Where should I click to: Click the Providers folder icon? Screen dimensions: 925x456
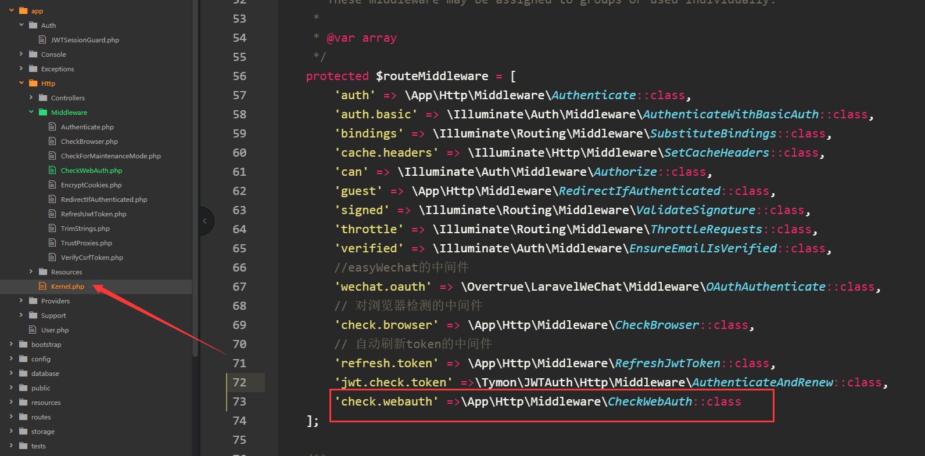click(x=33, y=301)
